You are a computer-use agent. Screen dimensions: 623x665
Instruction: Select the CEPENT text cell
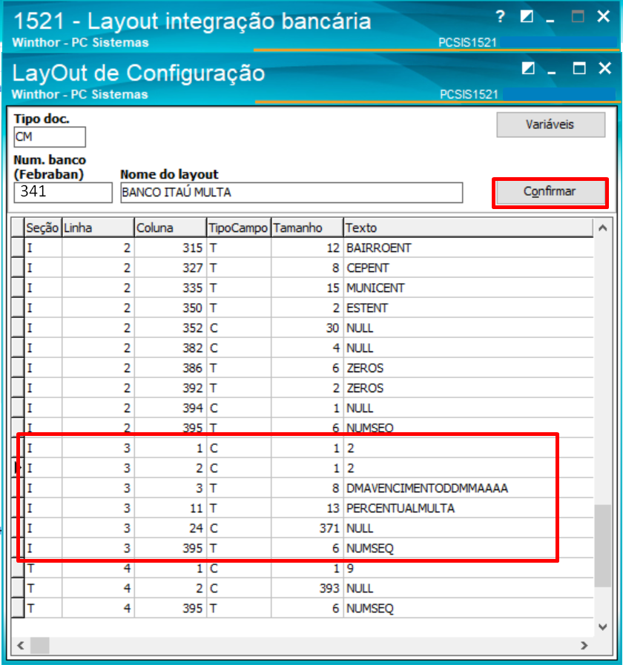pos(468,268)
